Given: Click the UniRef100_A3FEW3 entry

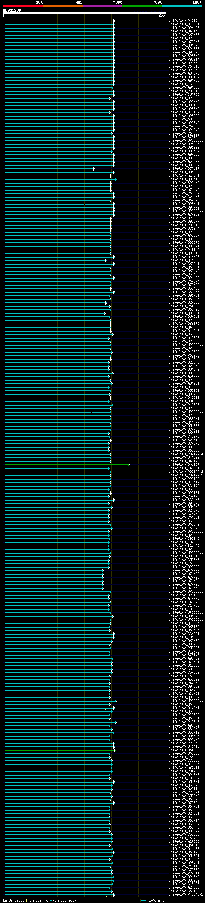Looking at the screenshot, I should pyautogui.click(x=184, y=73).
